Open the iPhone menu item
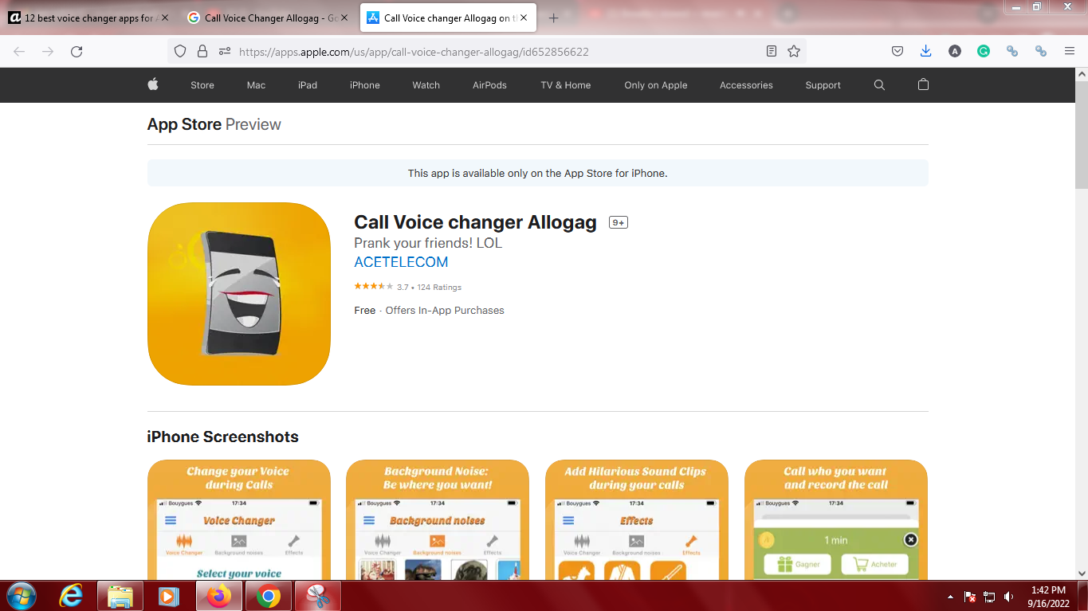The height and width of the screenshot is (611, 1088). click(365, 85)
